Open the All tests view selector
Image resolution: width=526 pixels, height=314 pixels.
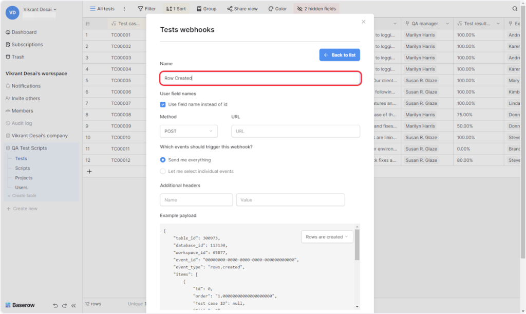[x=102, y=9]
